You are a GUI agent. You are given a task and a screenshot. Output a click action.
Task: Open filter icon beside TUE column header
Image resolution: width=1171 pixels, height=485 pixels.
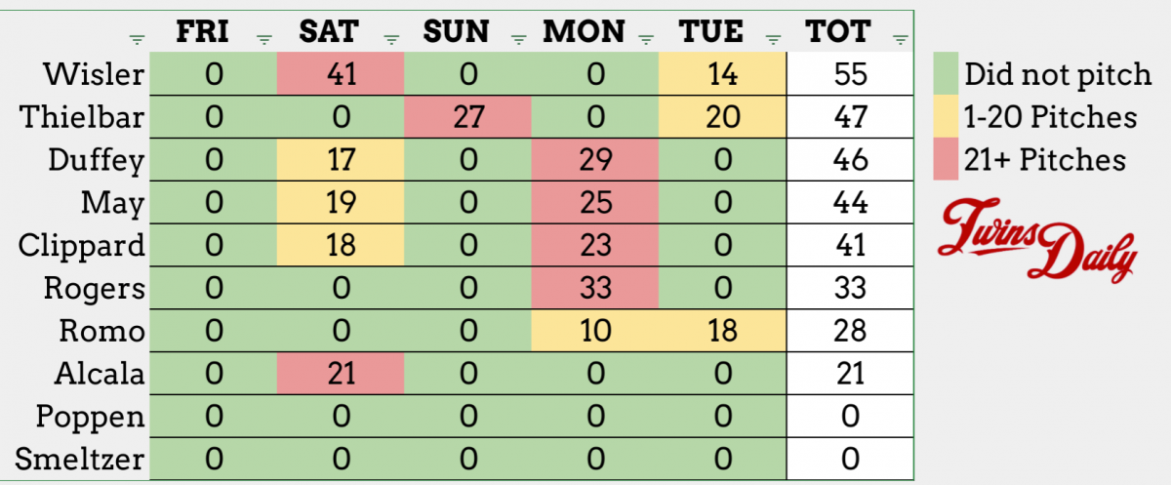click(774, 40)
